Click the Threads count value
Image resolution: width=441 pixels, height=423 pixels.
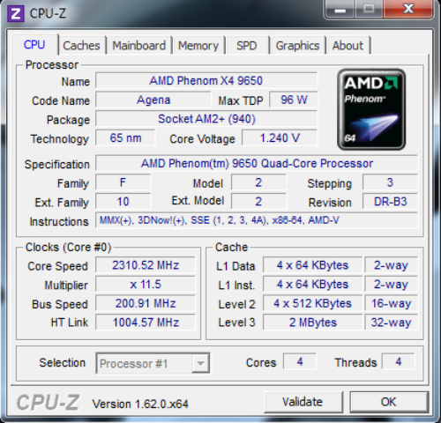pos(399,361)
